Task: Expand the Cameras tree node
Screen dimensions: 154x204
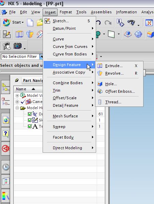Action: pos(17,102)
